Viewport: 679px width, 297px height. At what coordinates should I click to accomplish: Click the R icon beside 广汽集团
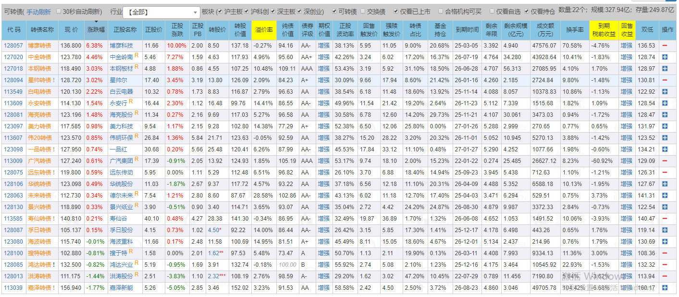tap(136, 160)
